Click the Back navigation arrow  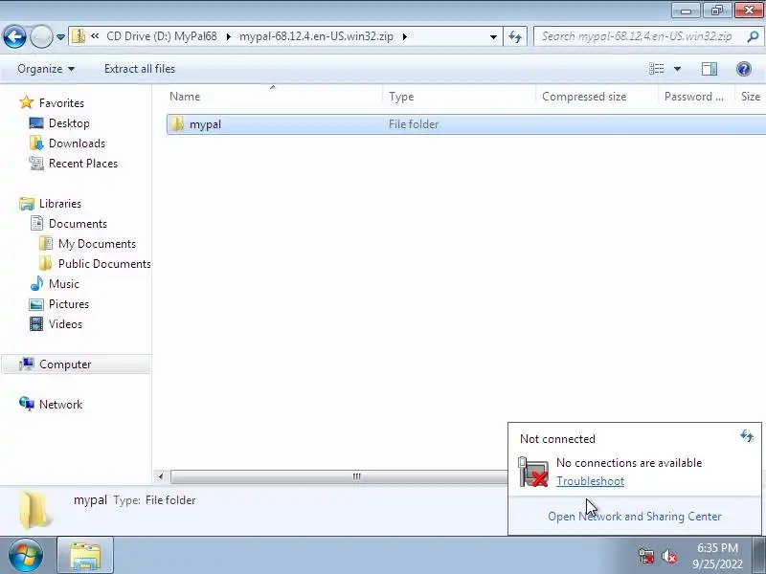14,36
